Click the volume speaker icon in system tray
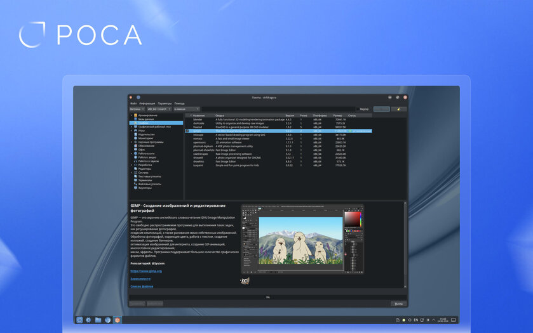Image resolution: width=533 pixels, height=333 pixels. 410,320
